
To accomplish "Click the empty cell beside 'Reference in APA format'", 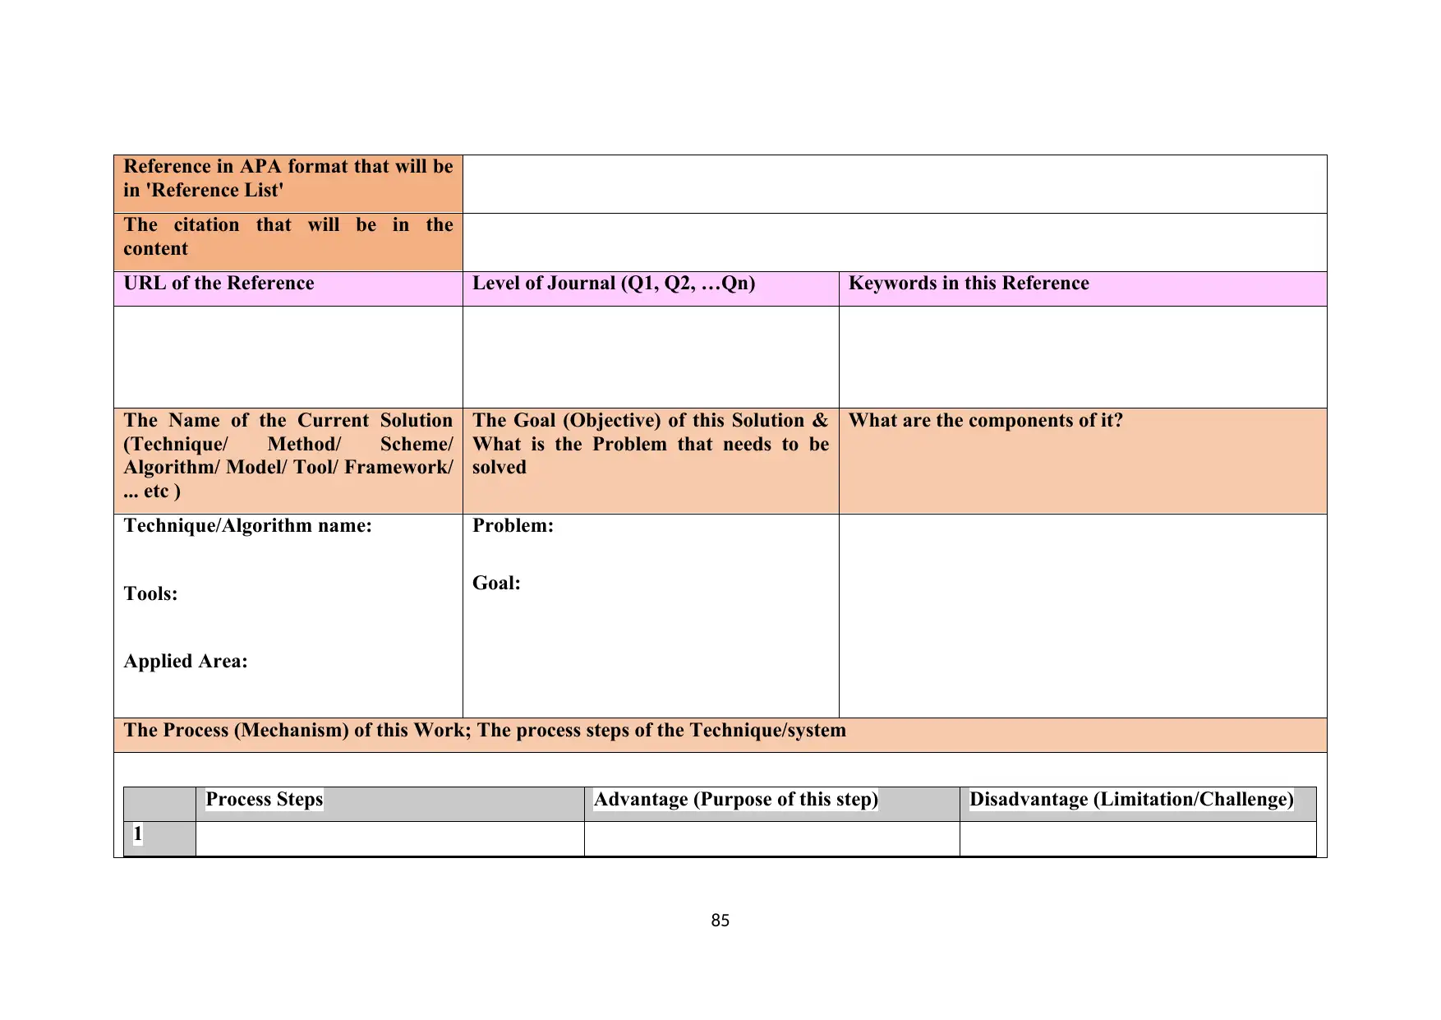I will click(x=895, y=184).
